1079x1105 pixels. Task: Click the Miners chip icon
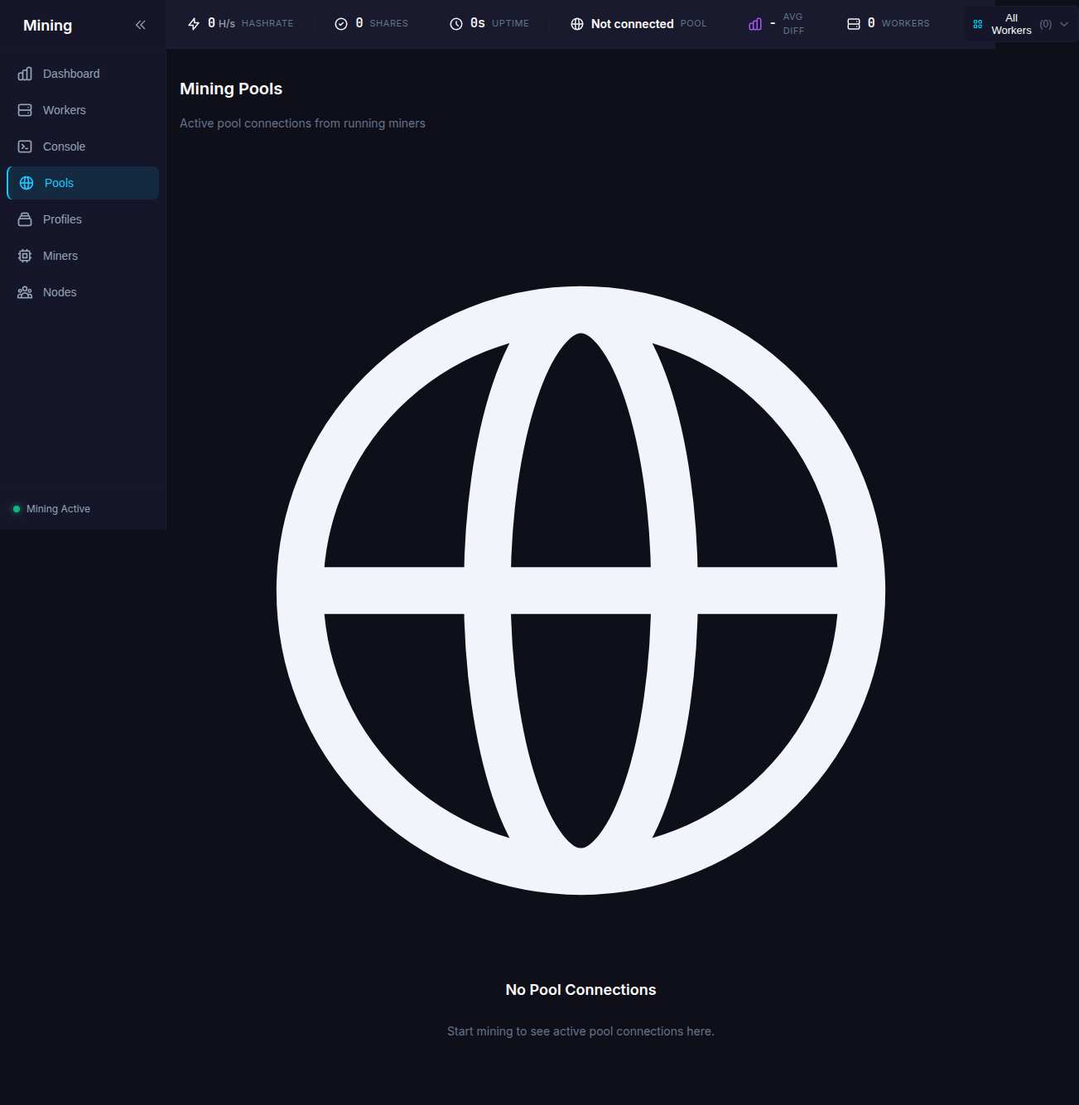[25, 256]
